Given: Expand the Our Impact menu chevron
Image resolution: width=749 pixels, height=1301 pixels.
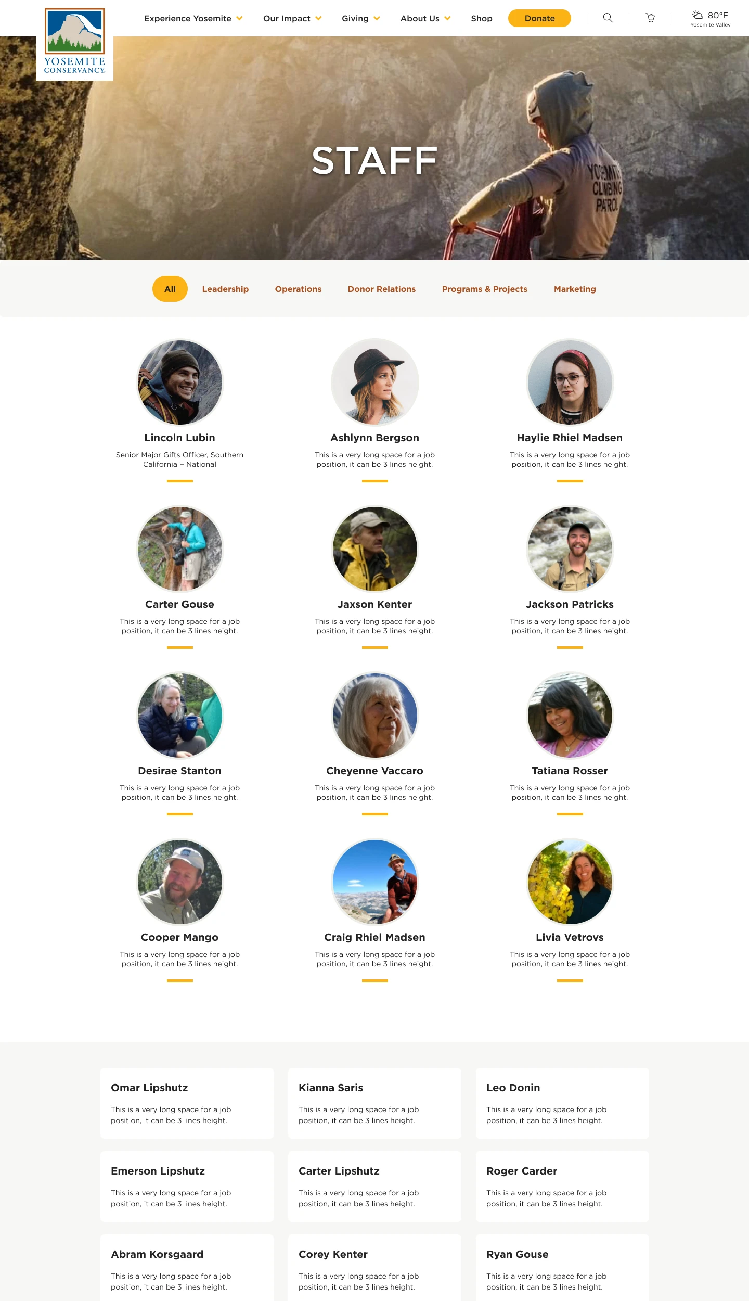Looking at the screenshot, I should click(x=318, y=18).
